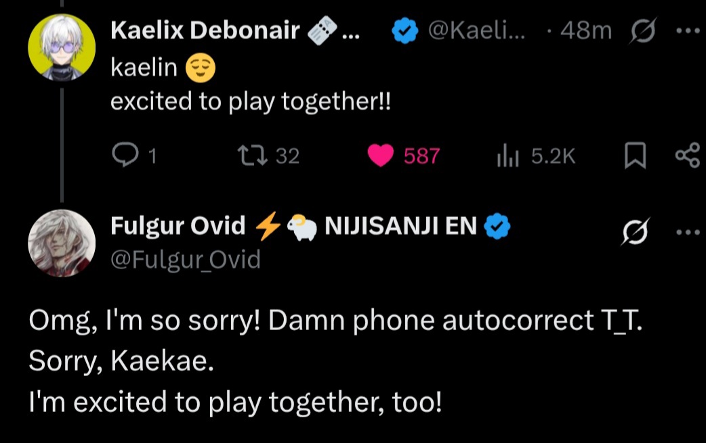Click Fulgur Ovid's blue verified badge

tap(497, 226)
